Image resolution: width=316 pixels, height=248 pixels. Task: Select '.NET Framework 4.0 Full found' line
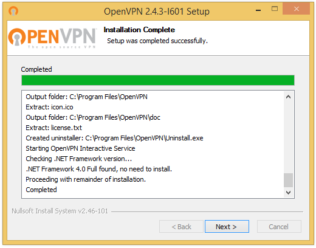coord(99,169)
